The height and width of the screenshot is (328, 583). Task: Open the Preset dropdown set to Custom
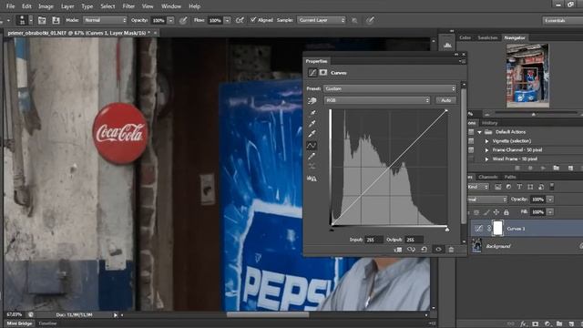click(389, 88)
